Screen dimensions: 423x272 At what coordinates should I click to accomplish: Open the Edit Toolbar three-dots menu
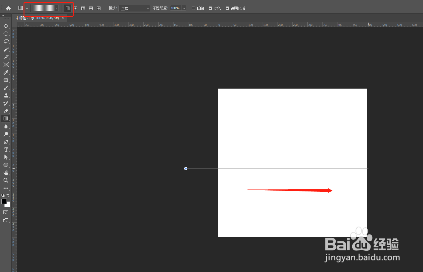pyautogui.click(x=6, y=188)
